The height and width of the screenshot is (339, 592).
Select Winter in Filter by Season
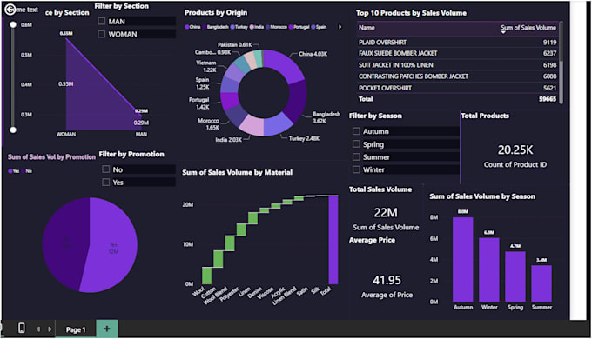click(356, 169)
